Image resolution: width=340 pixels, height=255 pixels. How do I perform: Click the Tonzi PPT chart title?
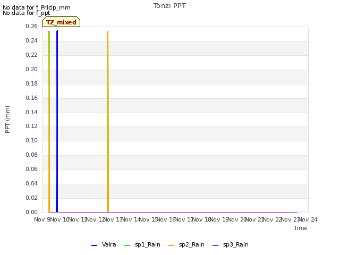[169, 6]
